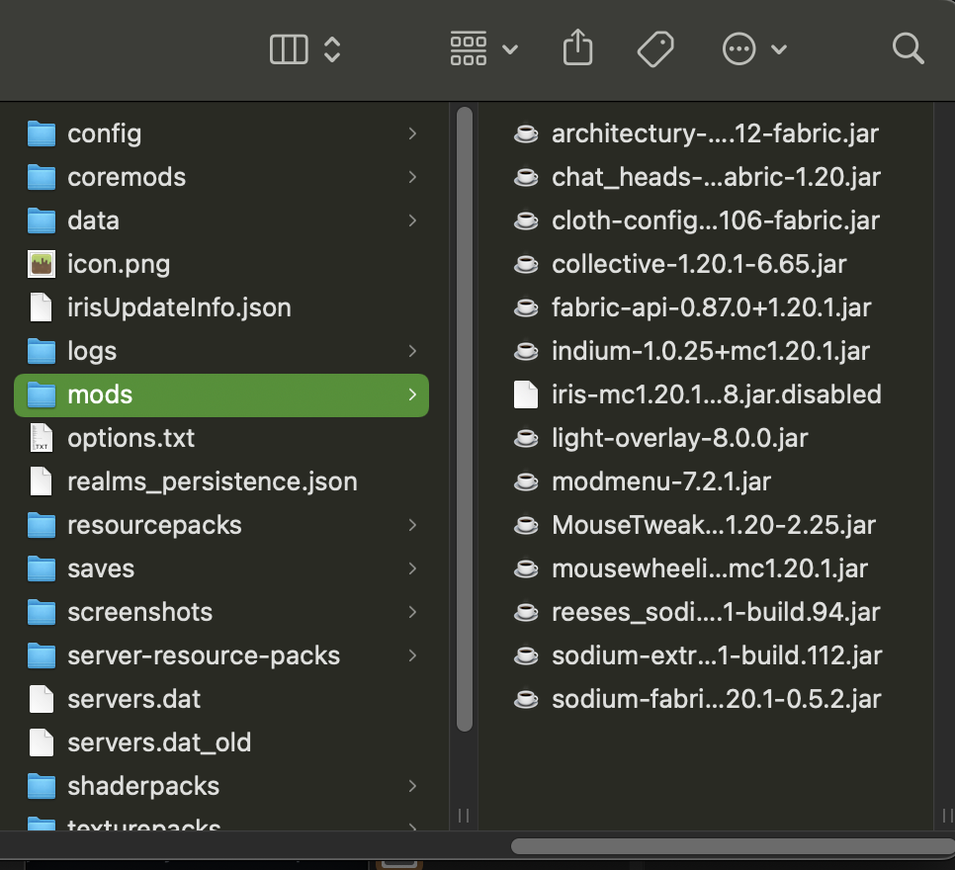Select the icon.png image file
The width and height of the screenshot is (955, 870).
point(118,264)
